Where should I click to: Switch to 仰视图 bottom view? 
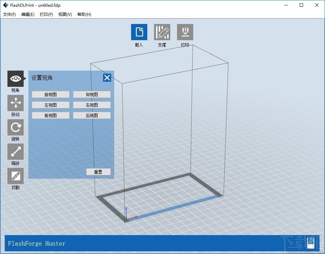(x=92, y=95)
